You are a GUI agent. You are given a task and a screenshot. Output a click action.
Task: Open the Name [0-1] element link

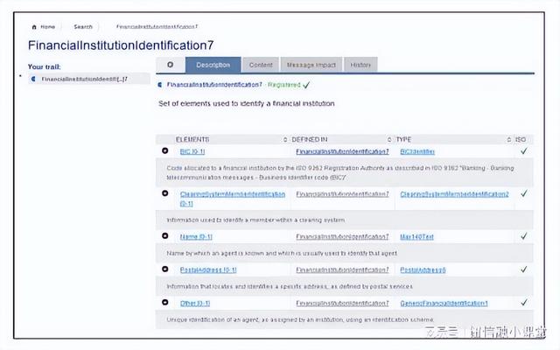(196, 236)
